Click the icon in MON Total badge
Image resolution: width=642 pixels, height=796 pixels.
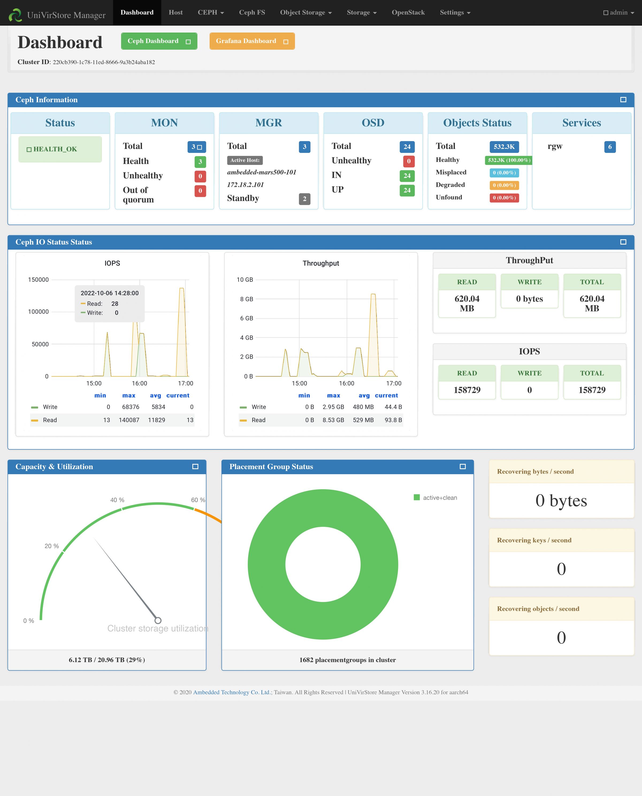point(200,147)
